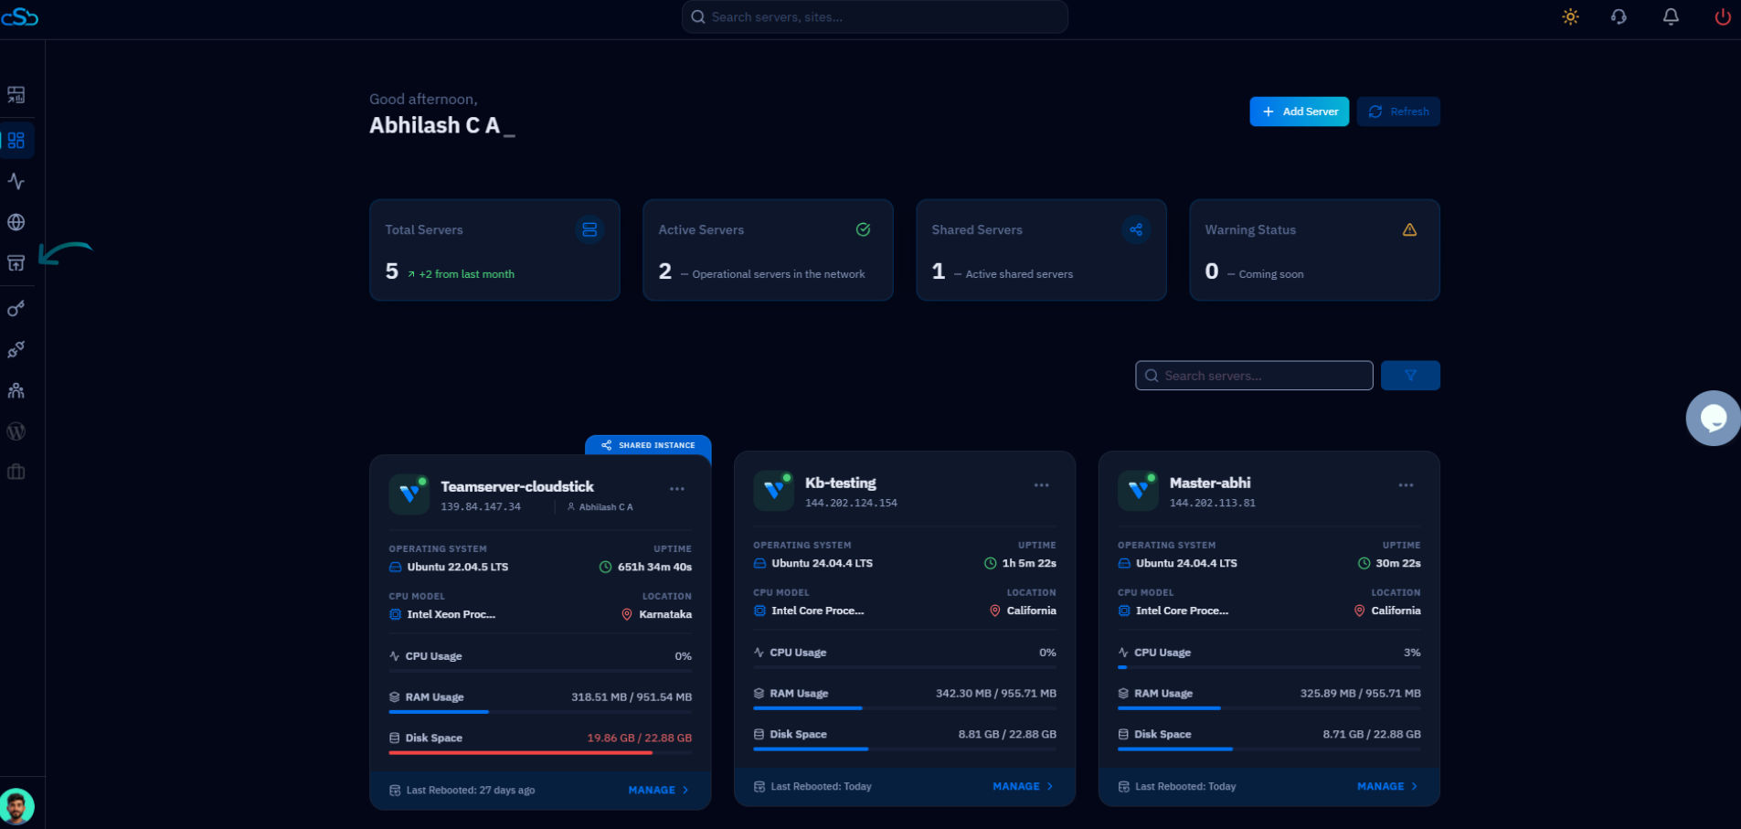
Task: Click the 19.86 GB / 22.88 GB value
Action: tap(640, 738)
